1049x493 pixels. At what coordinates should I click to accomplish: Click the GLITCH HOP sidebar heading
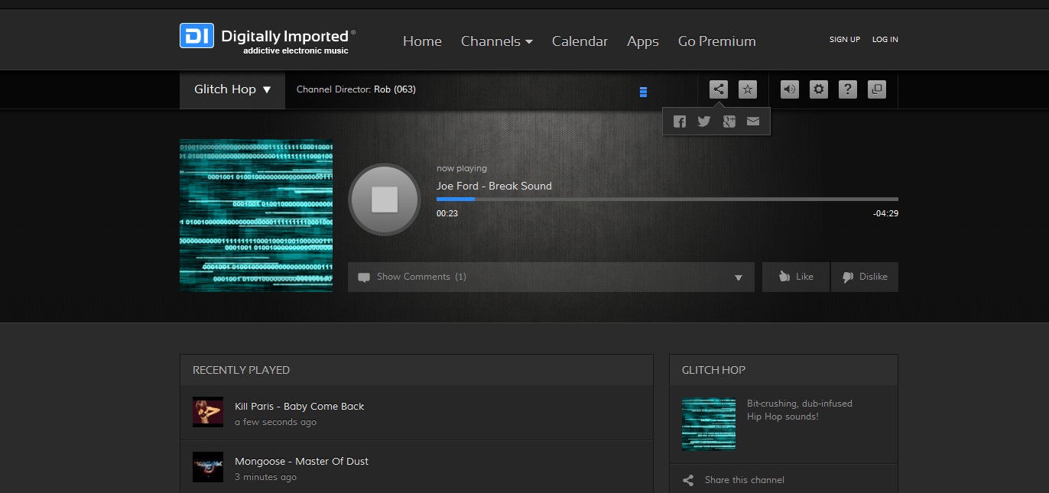[x=713, y=370]
